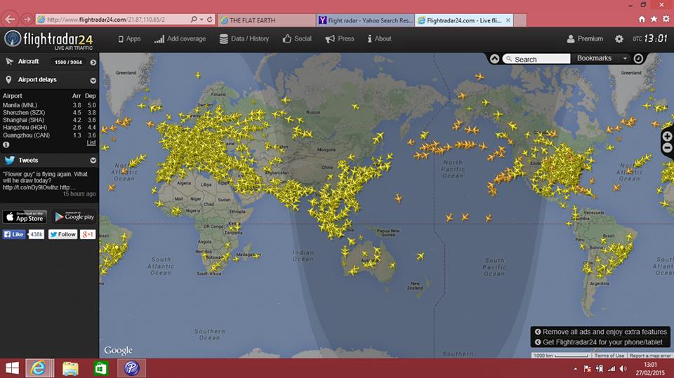674x378 pixels.
Task: Select Shanghai (SHA) airport row
Action: click(x=49, y=120)
